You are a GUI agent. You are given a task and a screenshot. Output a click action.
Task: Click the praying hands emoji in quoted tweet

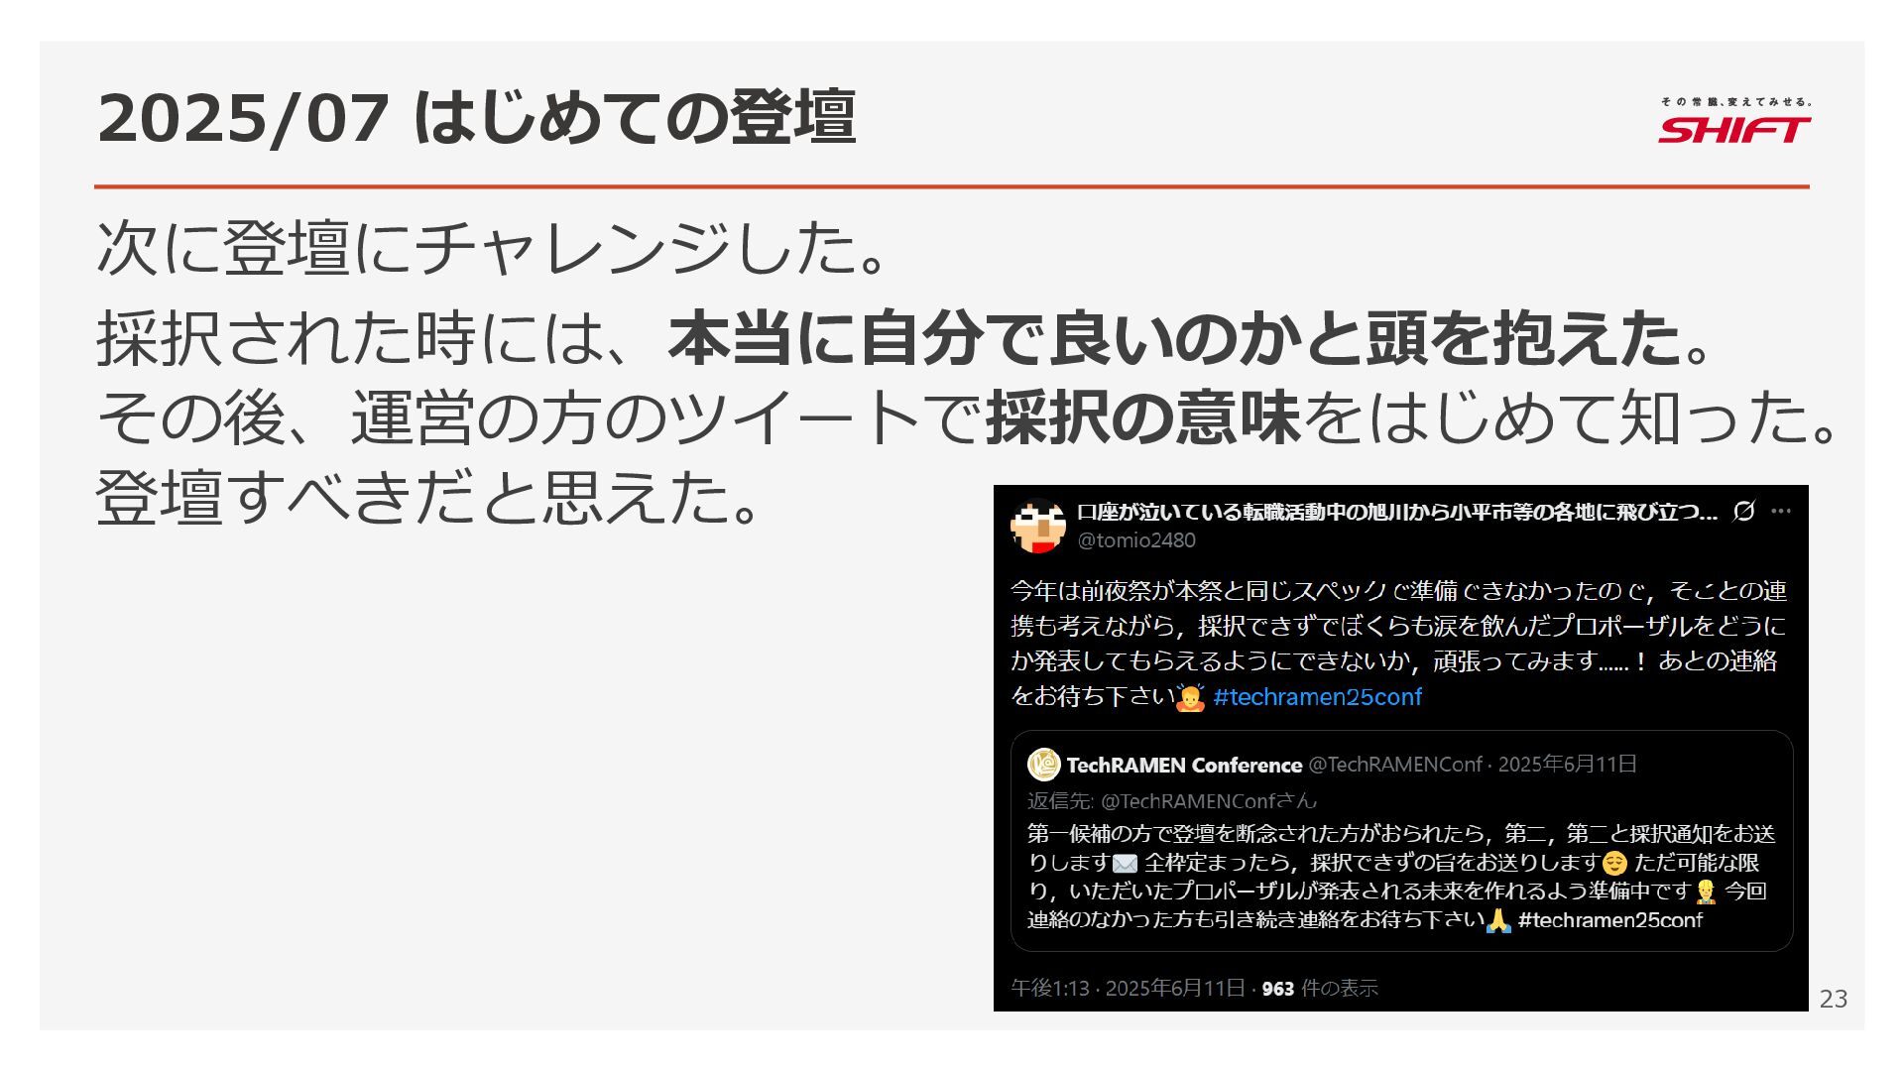tap(1497, 920)
